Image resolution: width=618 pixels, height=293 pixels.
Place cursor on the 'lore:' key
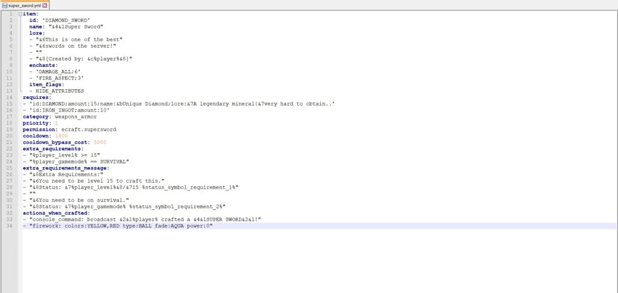[x=37, y=33]
